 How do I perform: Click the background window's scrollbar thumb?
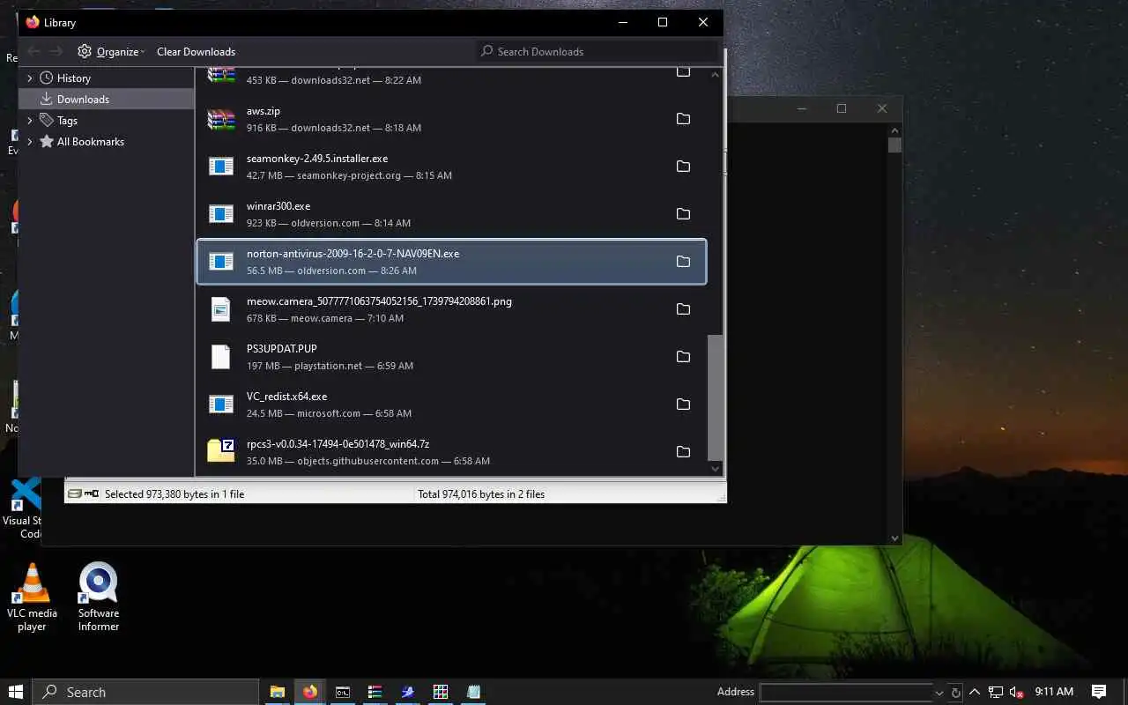(895, 145)
